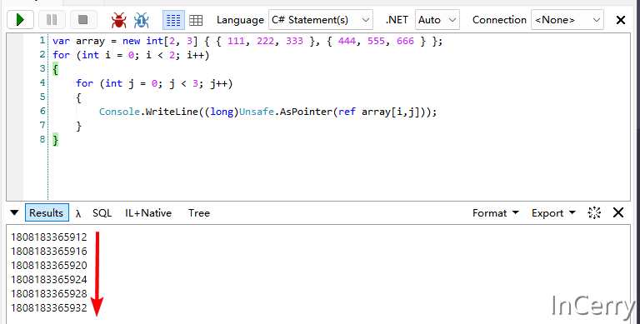Close the results panel
The height and width of the screenshot is (324, 640).
(x=618, y=212)
